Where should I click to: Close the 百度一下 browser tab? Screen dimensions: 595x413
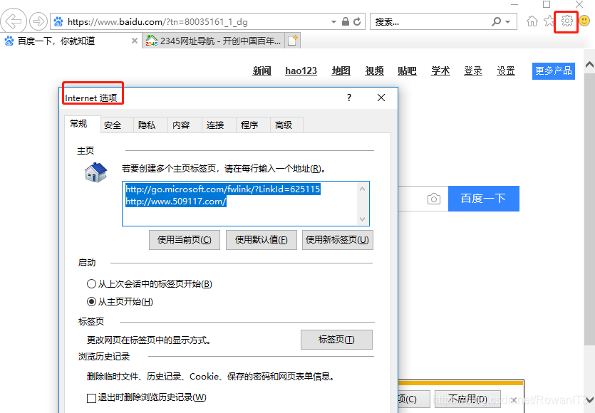(x=135, y=41)
